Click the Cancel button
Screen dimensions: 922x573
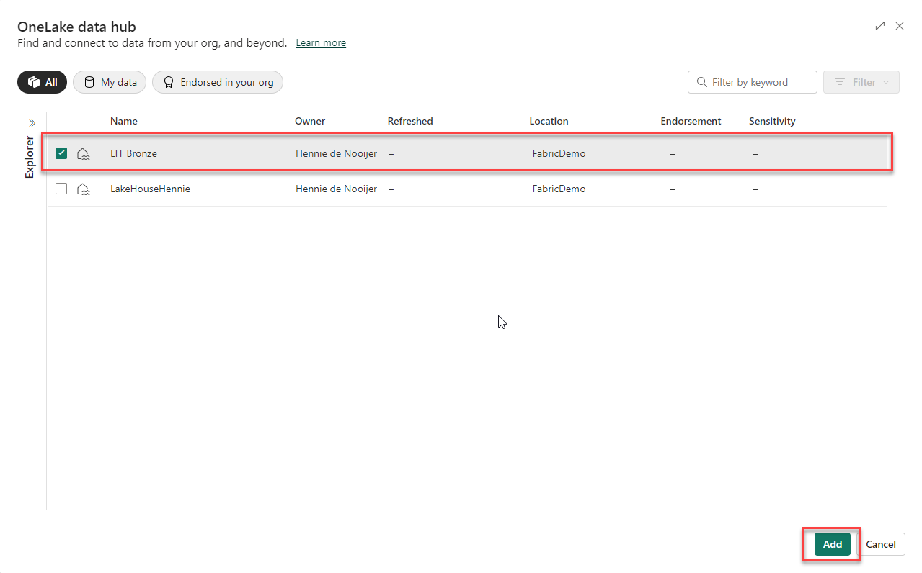tap(881, 544)
